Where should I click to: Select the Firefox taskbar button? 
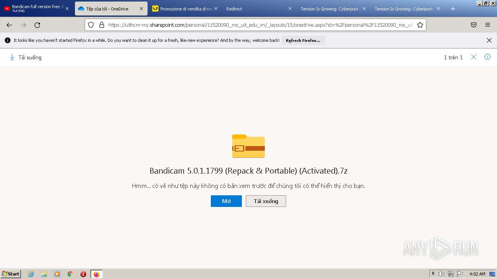pyautogui.click(x=97, y=274)
